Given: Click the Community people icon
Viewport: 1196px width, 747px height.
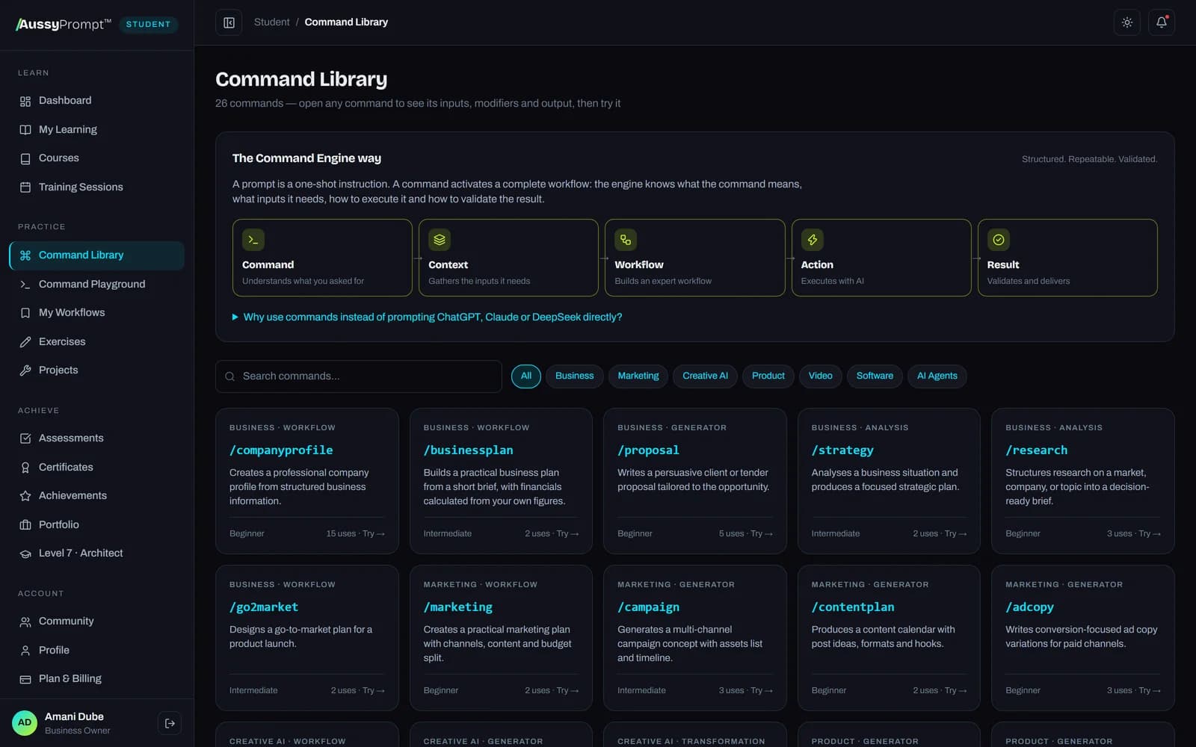Looking at the screenshot, I should point(25,622).
